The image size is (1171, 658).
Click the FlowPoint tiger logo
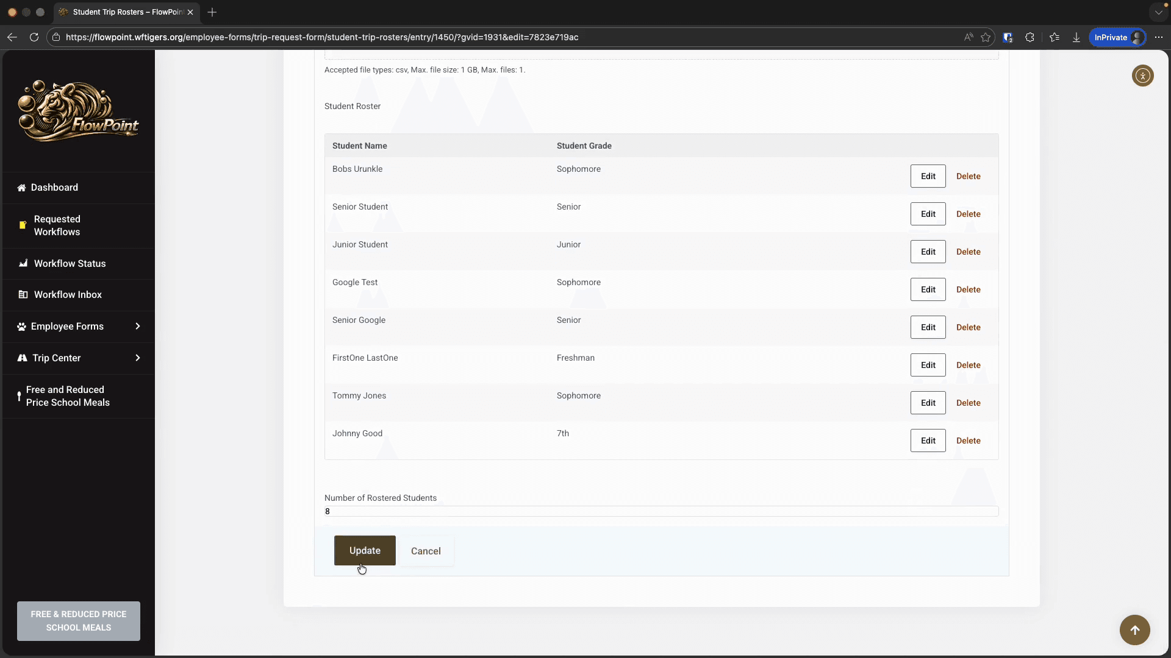click(x=78, y=111)
